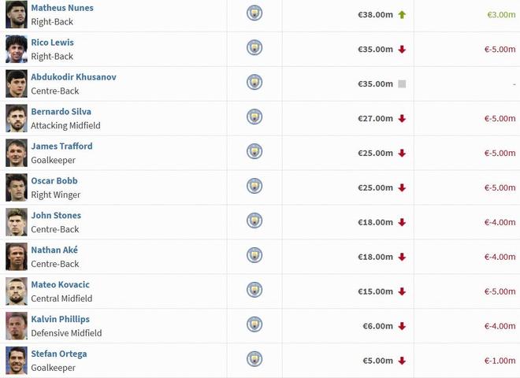Click Bernardo Silva's €27.00m market value

(x=375, y=118)
